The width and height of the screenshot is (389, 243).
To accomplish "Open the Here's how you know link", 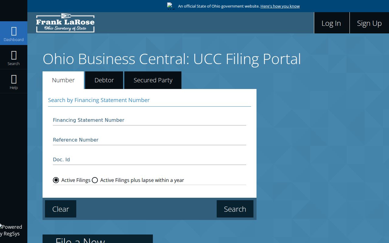I will [x=280, y=6].
